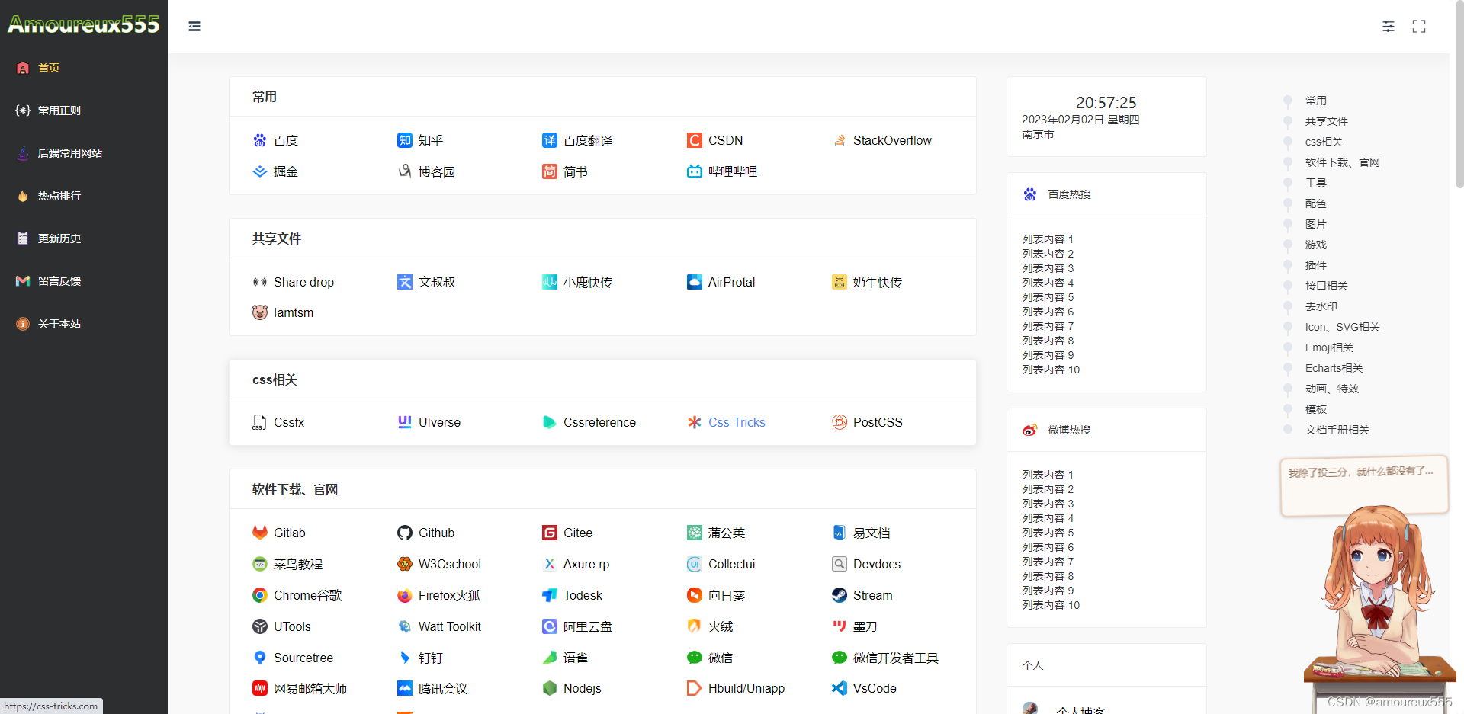Screen dimensions: 1464x714
Task: Click the 文叔叔 icon
Action: coord(405,282)
